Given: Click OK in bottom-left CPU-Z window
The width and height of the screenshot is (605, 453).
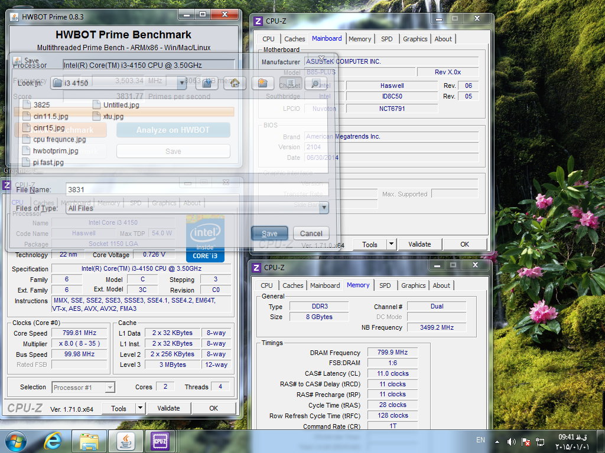Looking at the screenshot, I should point(213,408).
